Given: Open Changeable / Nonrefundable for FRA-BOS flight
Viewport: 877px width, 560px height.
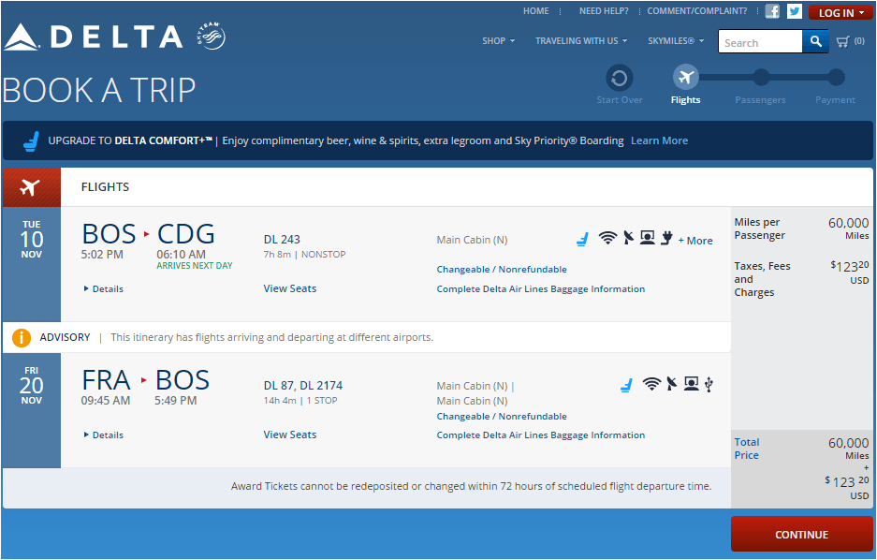Looking at the screenshot, I should [x=502, y=417].
